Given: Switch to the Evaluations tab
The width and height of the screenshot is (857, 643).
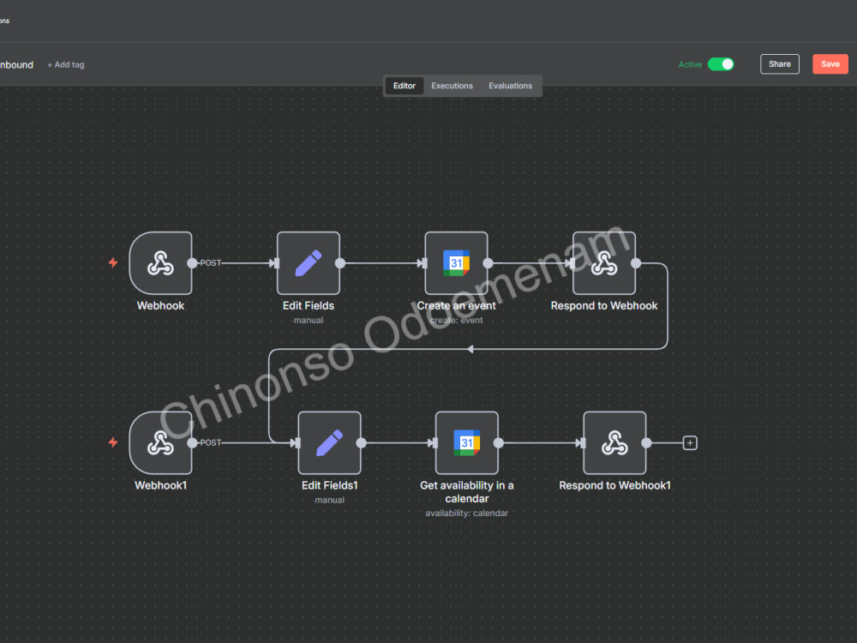Looking at the screenshot, I should click(x=510, y=86).
